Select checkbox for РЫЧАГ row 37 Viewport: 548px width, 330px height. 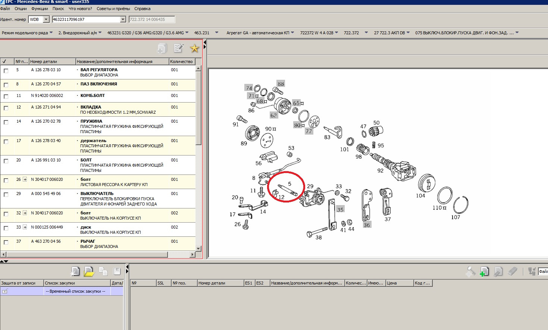(x=6, y=242)
